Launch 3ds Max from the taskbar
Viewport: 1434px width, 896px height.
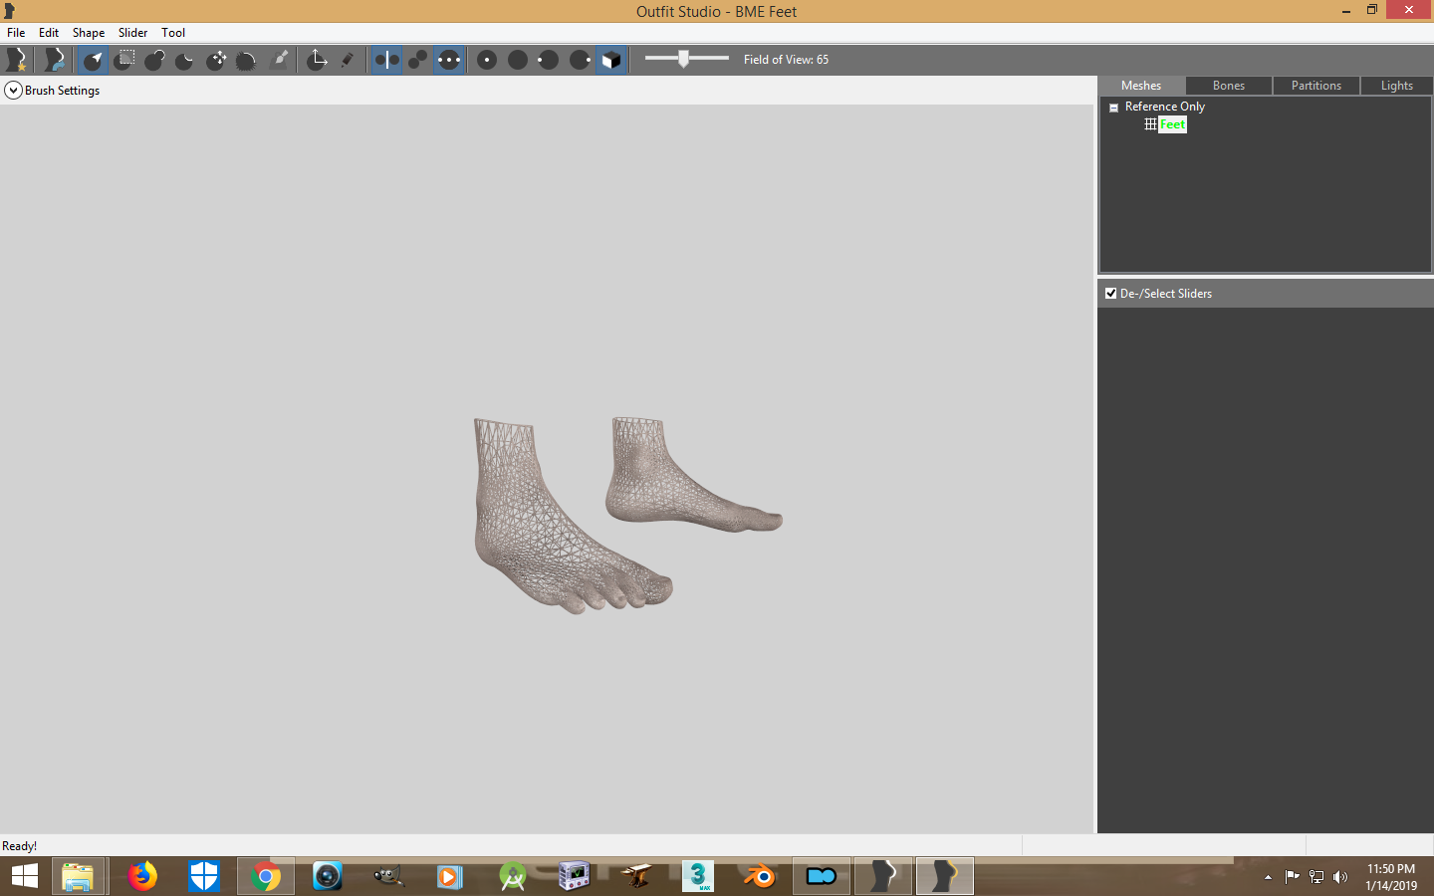[x=698, y=876]
